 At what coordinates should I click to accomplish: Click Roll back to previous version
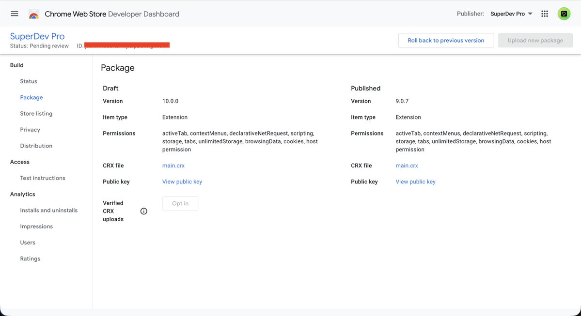tap(446, 40)
